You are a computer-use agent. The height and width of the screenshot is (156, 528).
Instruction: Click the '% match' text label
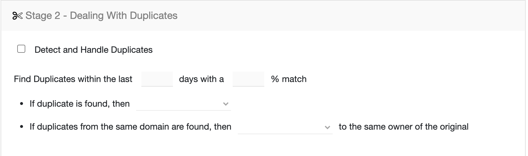[289, 79]
